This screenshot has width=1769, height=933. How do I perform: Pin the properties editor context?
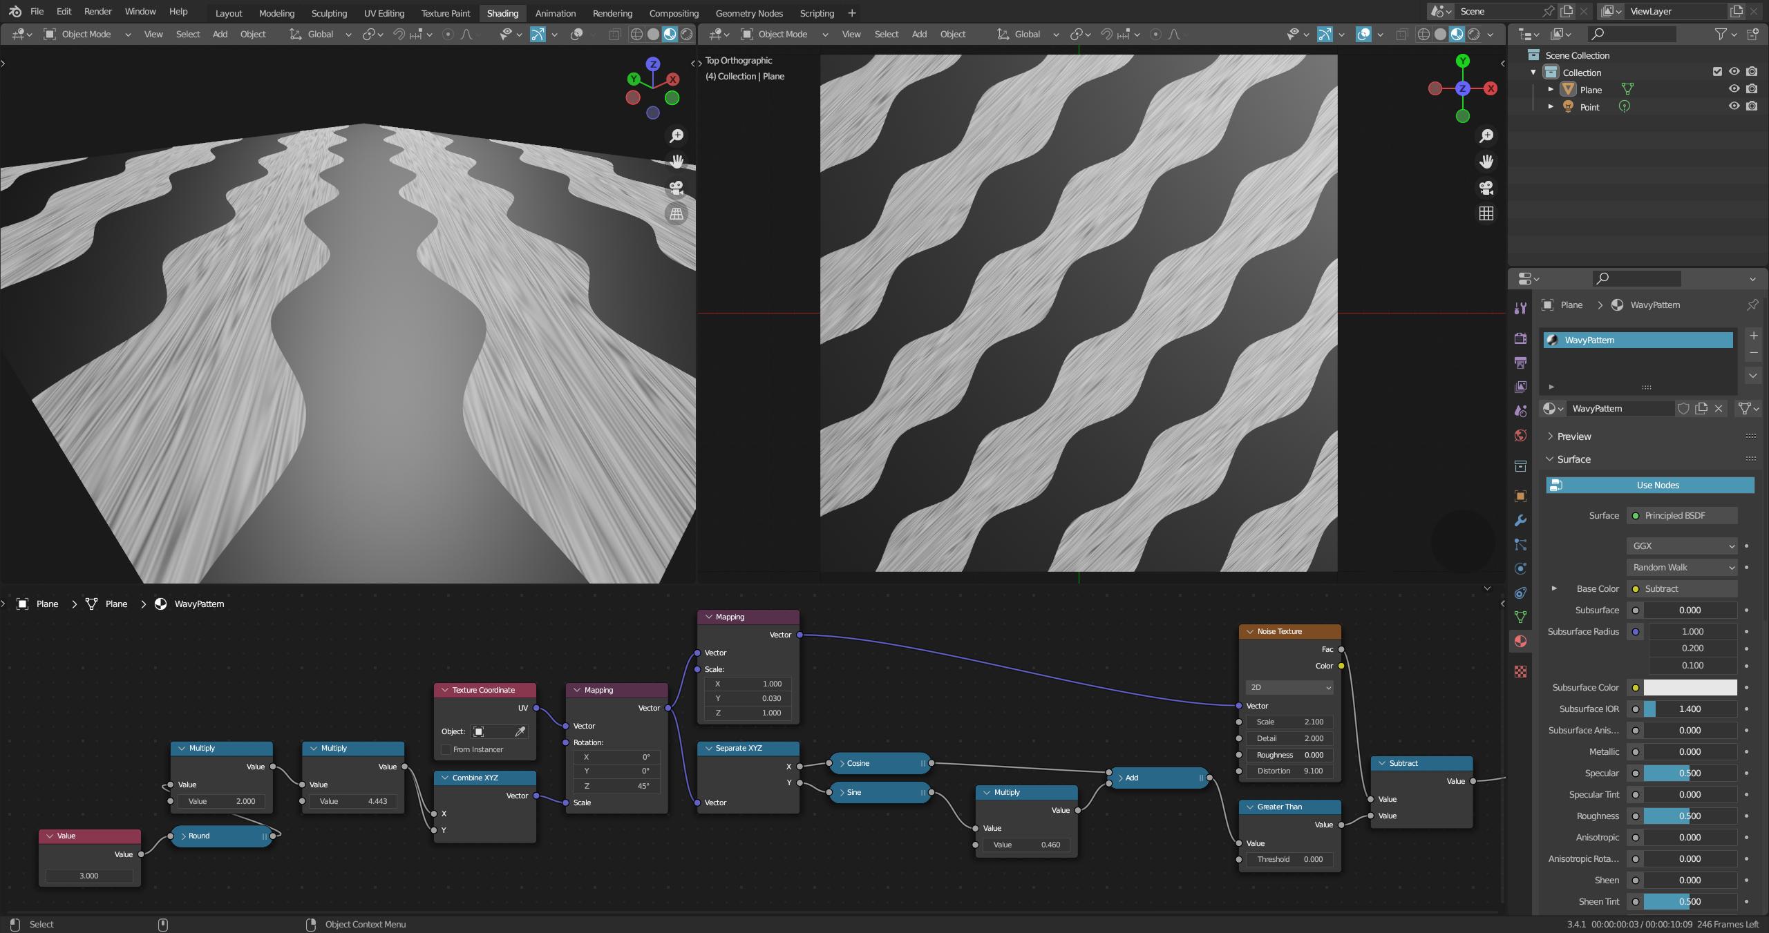click(1752, 305)
